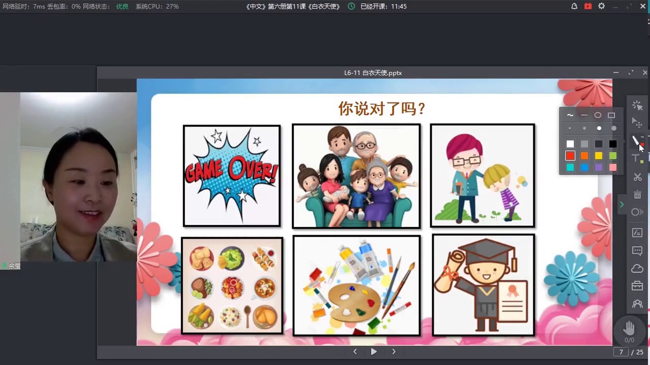650x365 pixels.
Task: Go to the previous slide
Action: 355,352
